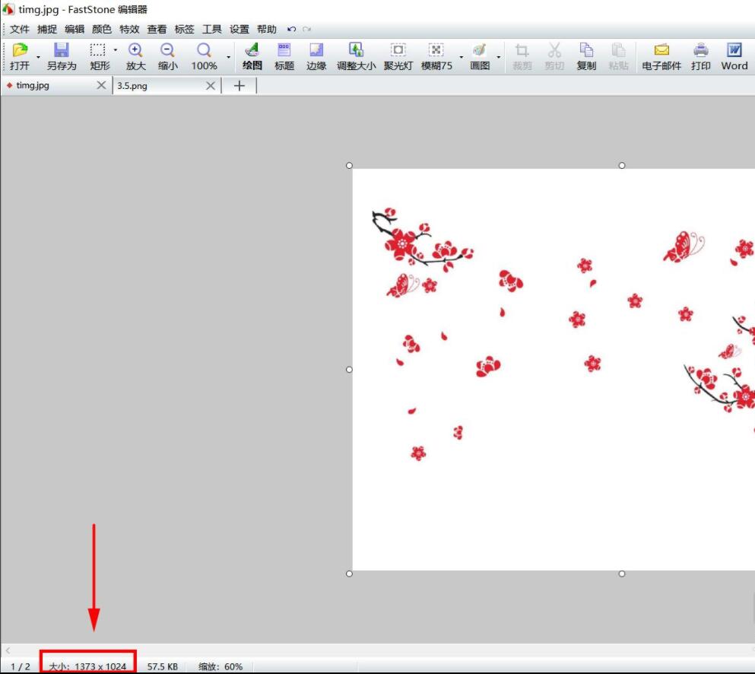Click the Cut (剪切) scissors icon
This screenshot has height=674, width=755.
point(554,50)
